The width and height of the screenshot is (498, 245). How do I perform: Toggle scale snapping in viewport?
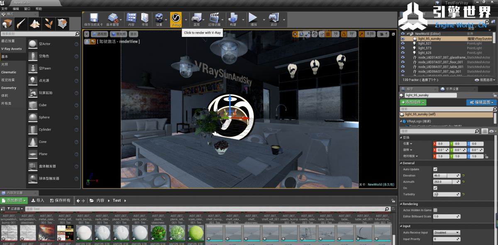361,34
